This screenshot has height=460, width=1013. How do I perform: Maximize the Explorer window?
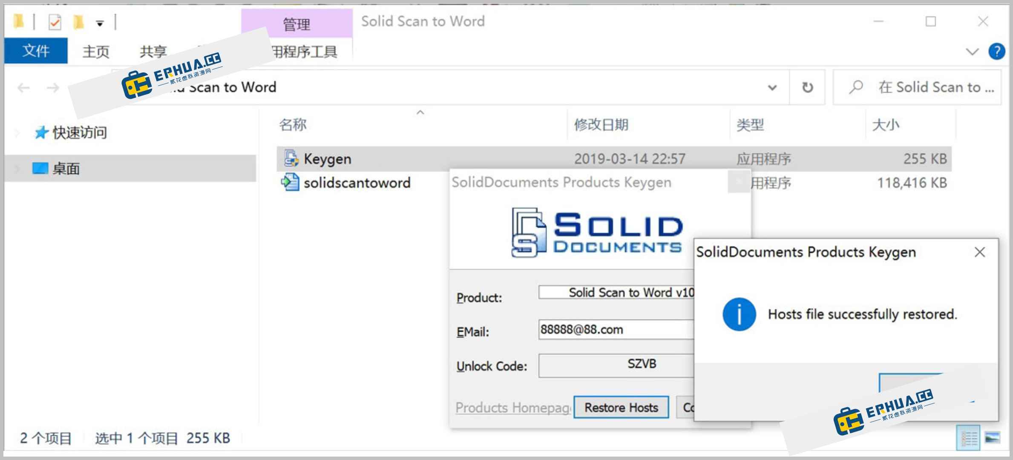(x=931, y=21)
